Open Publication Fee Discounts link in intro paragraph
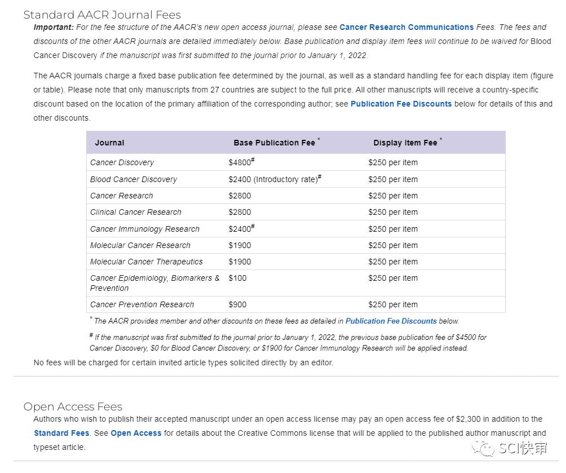566x473 pixels. click(401, 104)
